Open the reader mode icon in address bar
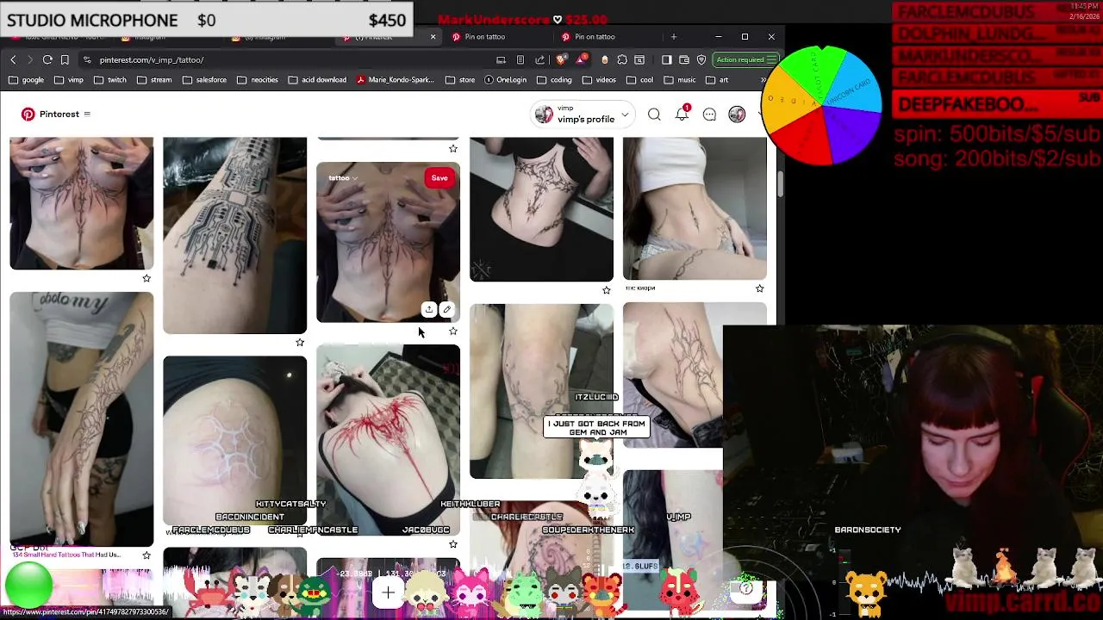This screenshot has width=1103, height=620. [x=520, y=59]
